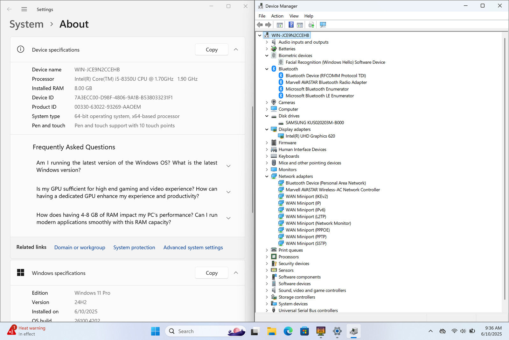Expand the GPU gaming FAQ question
This screenshot has width=509, height=340.
tap(228, 192)
